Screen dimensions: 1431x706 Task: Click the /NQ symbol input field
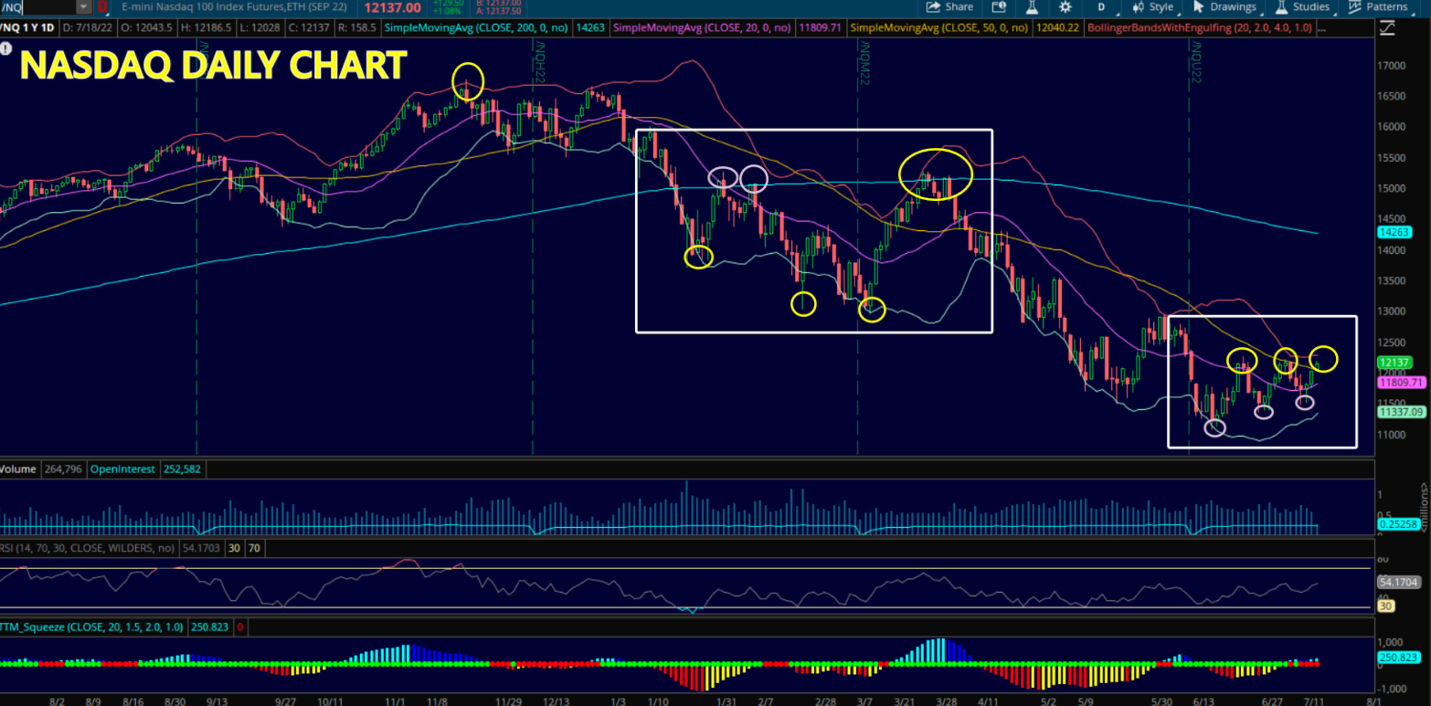pyautogui.click(x=37, y=7)
